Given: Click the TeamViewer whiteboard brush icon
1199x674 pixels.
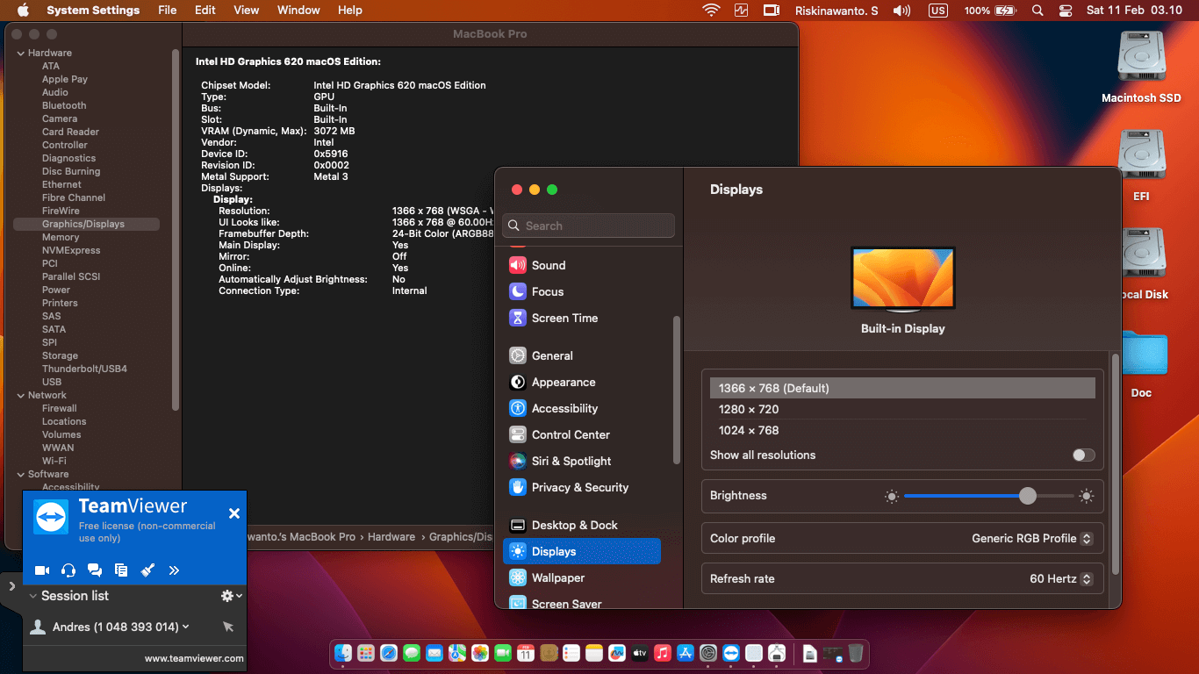Looking at the screenshot, I should (x=147, y=570).
